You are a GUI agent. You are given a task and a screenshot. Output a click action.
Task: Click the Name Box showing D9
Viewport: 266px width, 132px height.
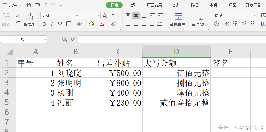(24, 39)
